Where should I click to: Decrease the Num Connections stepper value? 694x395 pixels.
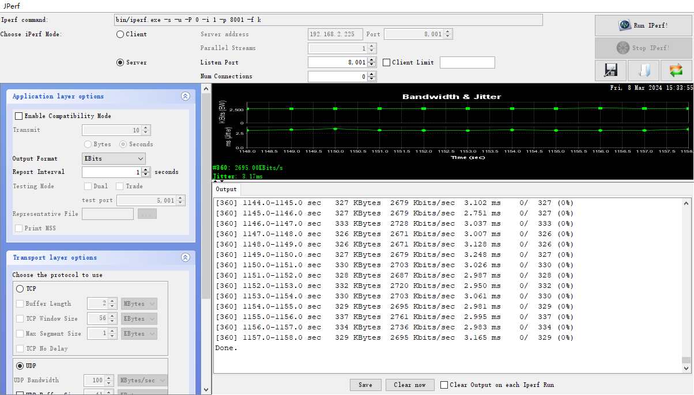tap(372, 79)
